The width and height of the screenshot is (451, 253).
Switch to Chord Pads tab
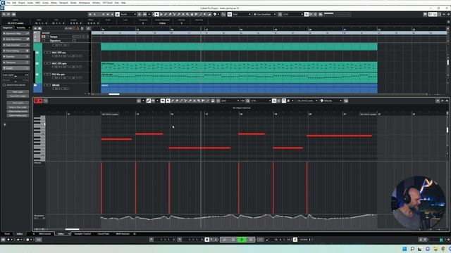(104, 234)
